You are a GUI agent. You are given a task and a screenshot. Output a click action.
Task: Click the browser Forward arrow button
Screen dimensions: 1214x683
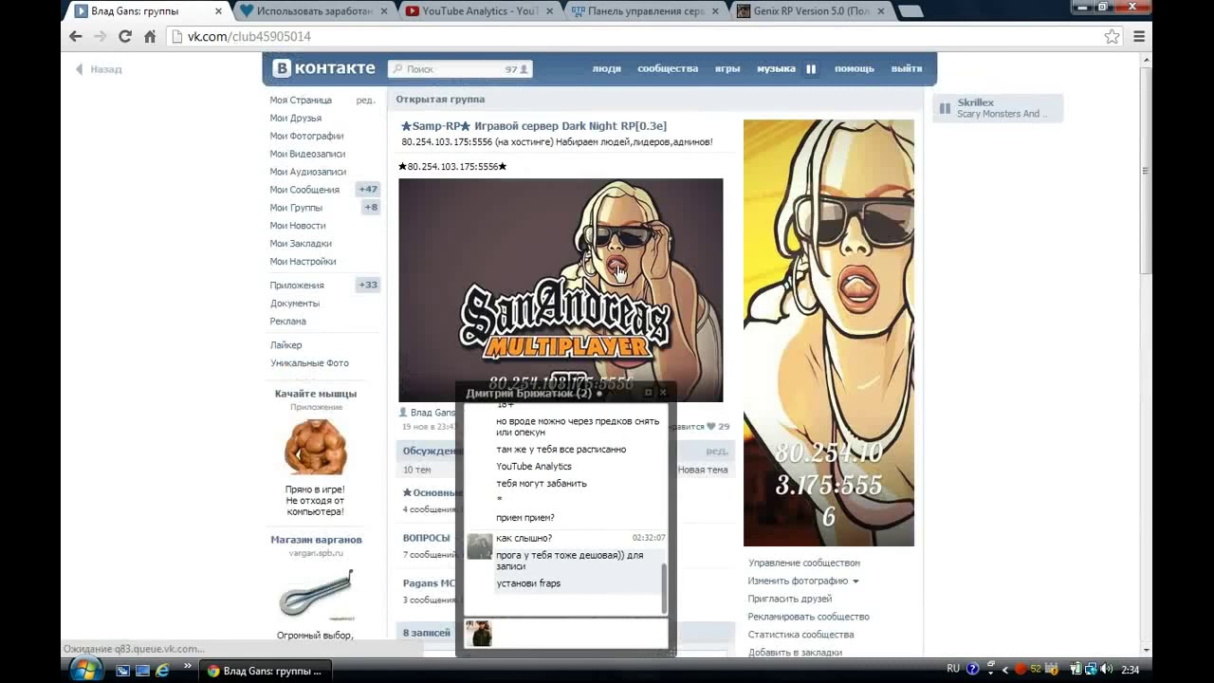click(100, 36)
